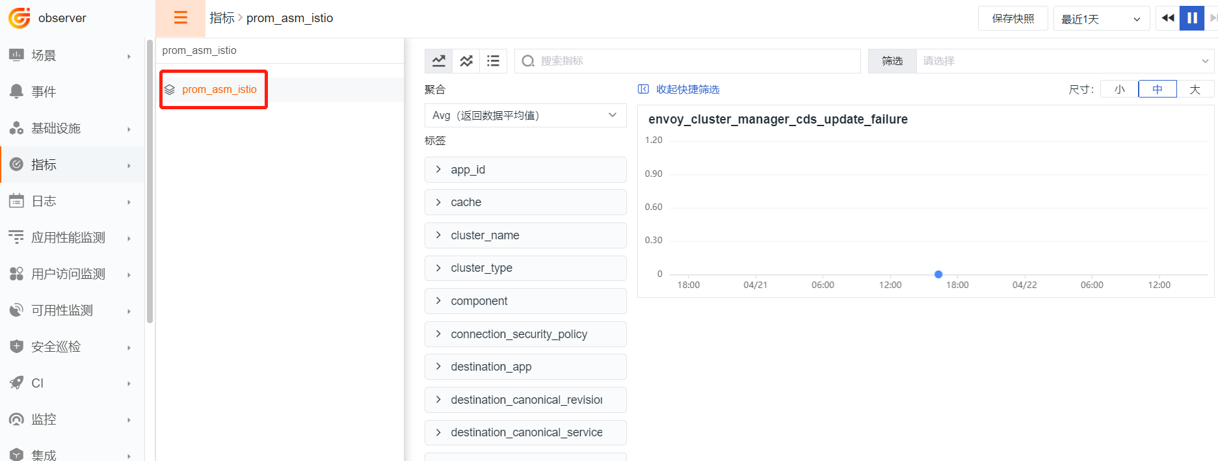Expand the 指标 submenu arrow
Viewport: 1218px width, 461px height.
(129, 165)
